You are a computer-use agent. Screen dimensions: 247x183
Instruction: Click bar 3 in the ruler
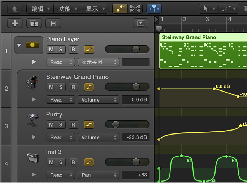pyautogui.click(x=207, y=19)
